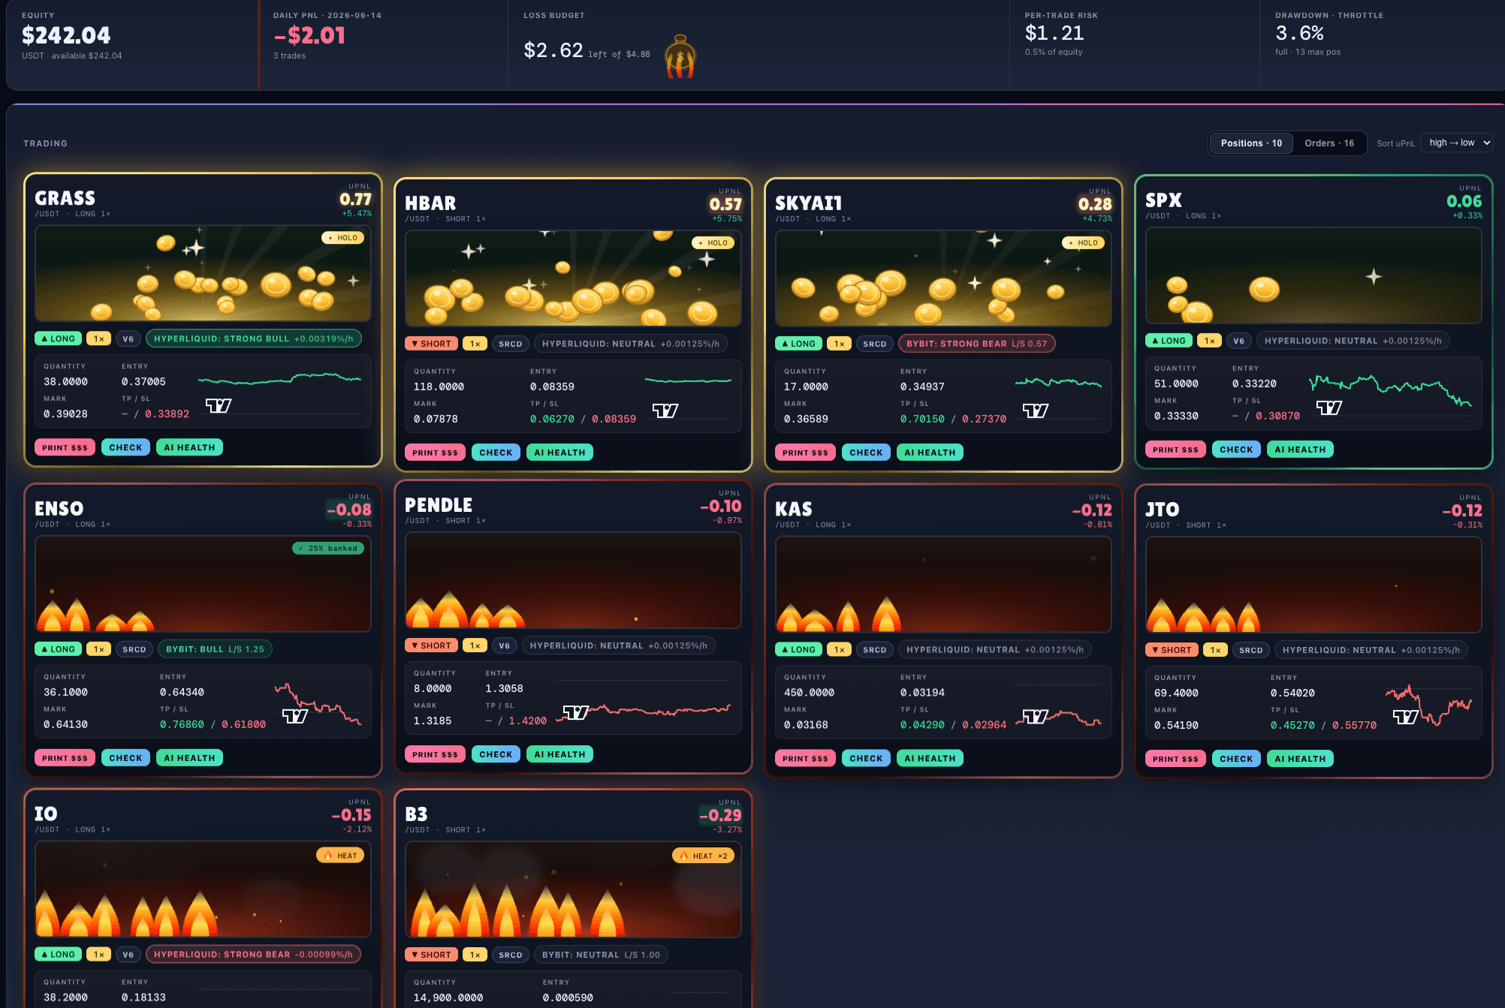1505x1008 pixels.
Task: Open TradingView chart icon on JTO card
Action: [1406, 717]
